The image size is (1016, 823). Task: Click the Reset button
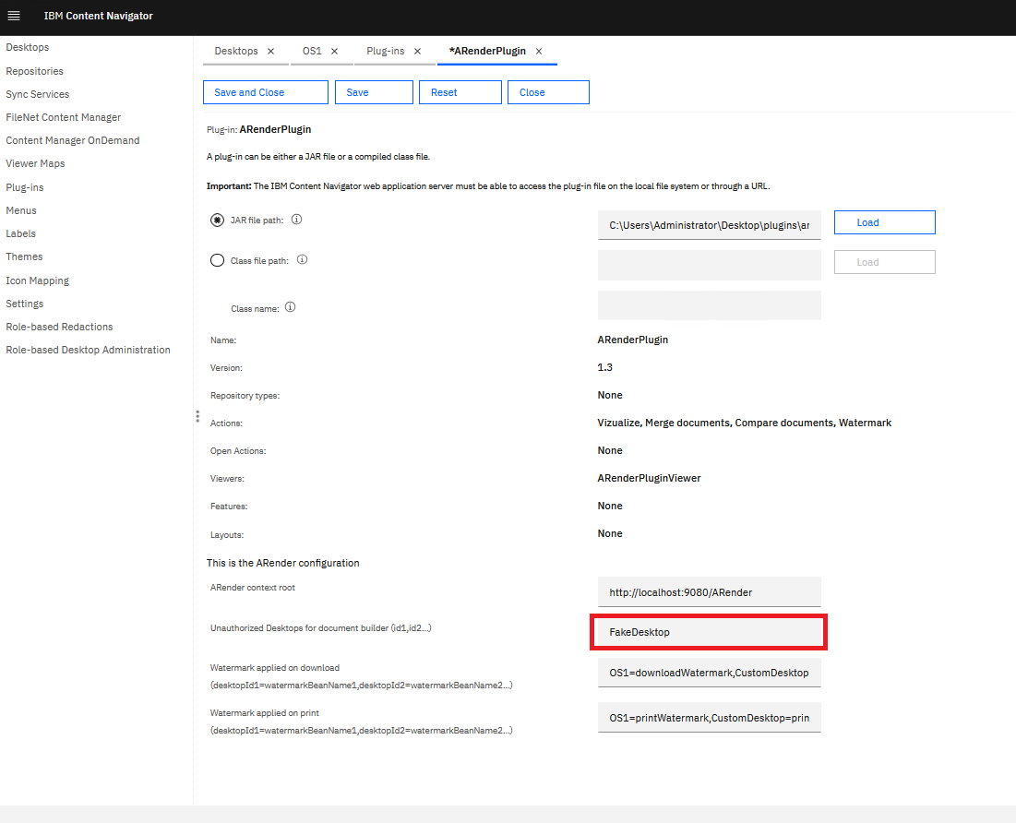click(x=460, y=92)
